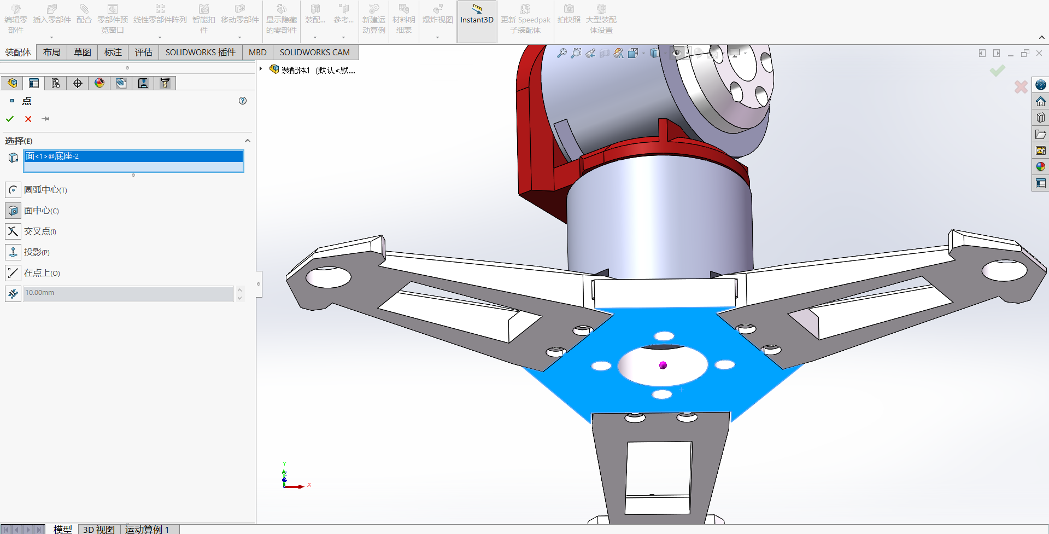Open the dropdown under 插入零部件

[52, 38]
